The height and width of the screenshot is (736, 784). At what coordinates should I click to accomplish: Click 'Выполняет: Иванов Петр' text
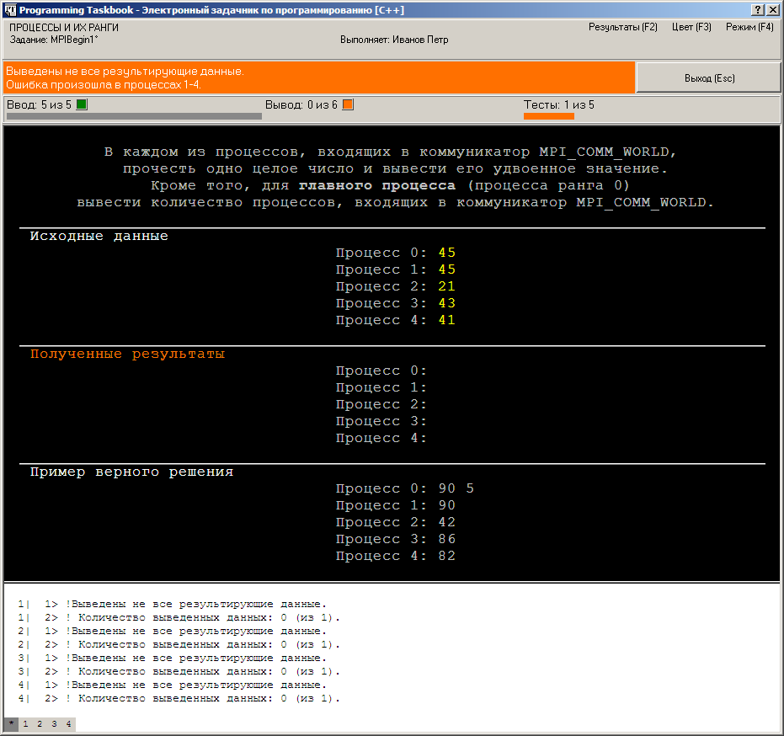coord(394,40)
